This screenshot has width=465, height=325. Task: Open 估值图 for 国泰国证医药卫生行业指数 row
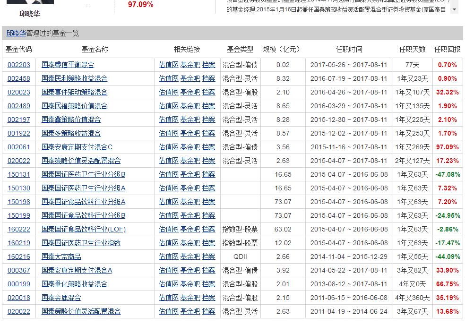pos(168,243)
